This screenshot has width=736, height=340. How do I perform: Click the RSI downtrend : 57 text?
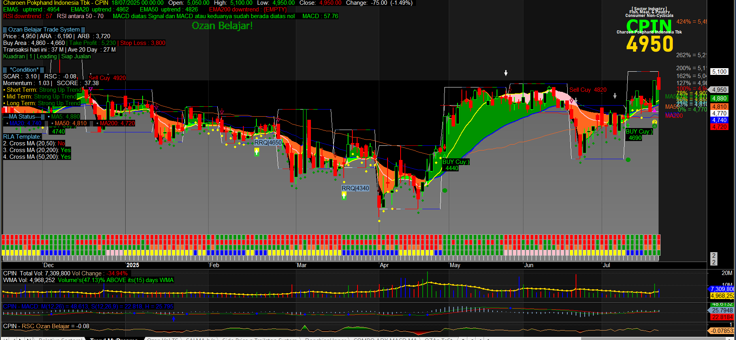(28, 16)
